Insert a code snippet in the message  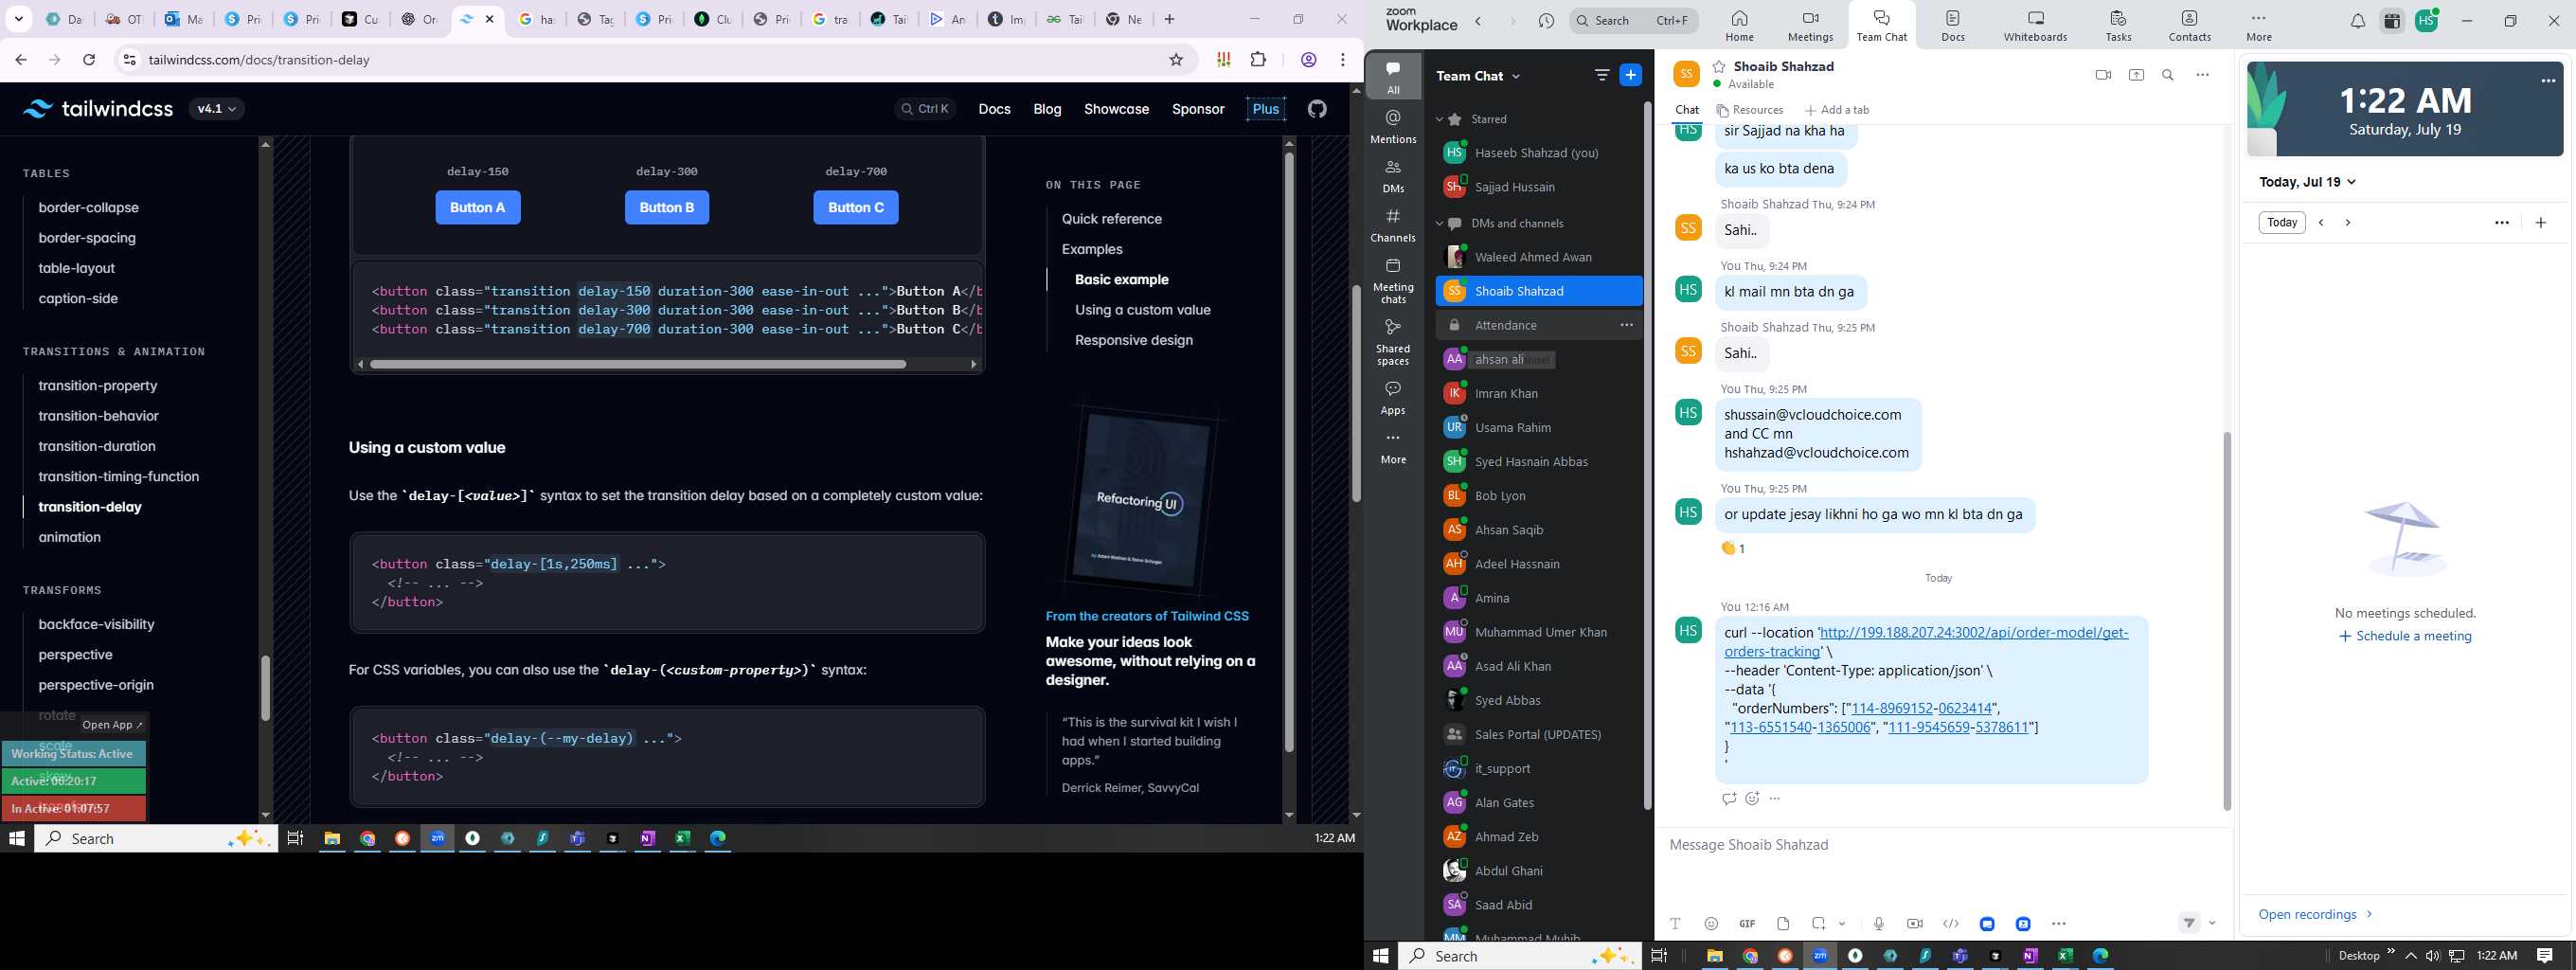[x=1951, y=923]
